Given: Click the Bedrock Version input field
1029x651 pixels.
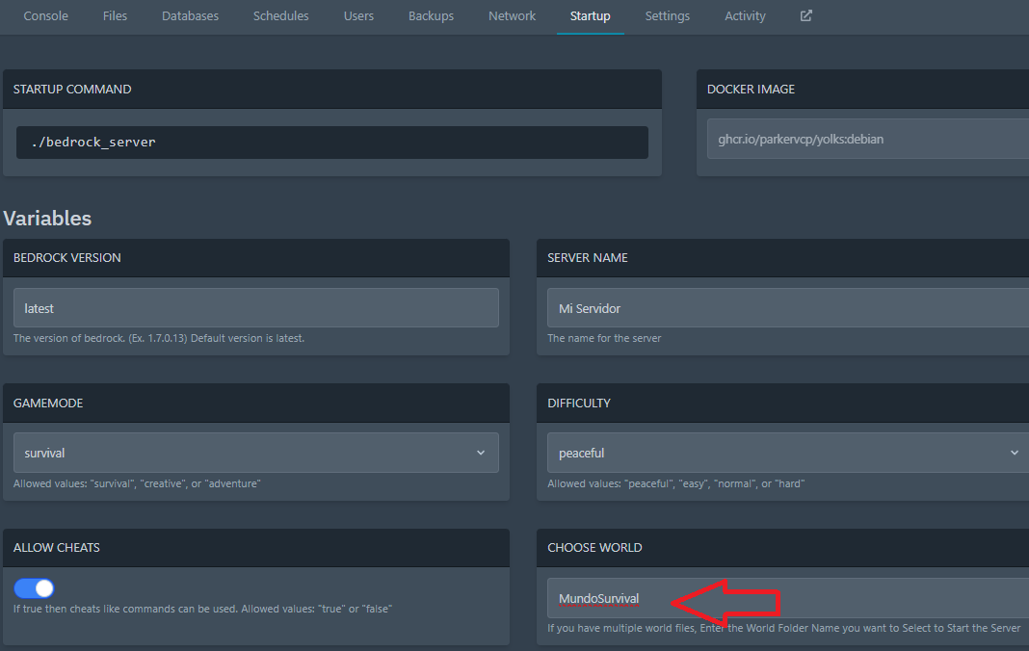Looking at the screenshot, I should [255, 308].
